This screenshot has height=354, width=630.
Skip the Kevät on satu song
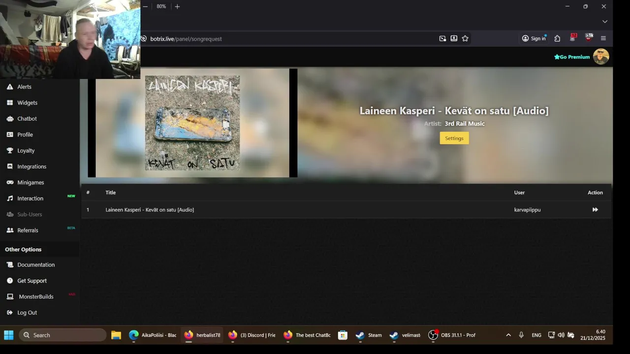pos(595,209)
